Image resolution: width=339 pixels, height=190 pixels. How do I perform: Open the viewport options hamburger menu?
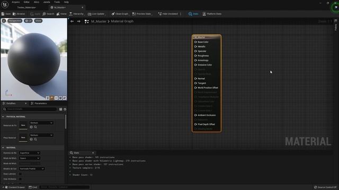pyautogui.click(x=4, y=21)
